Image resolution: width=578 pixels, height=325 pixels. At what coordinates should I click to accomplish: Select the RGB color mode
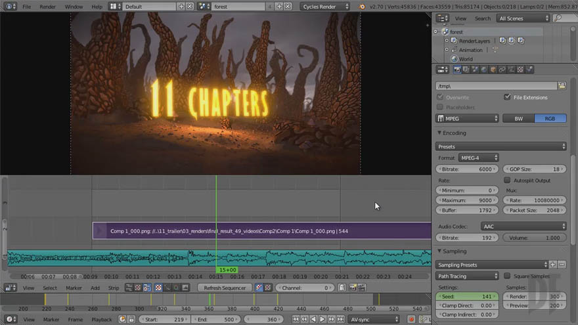(x=550, y=118)
